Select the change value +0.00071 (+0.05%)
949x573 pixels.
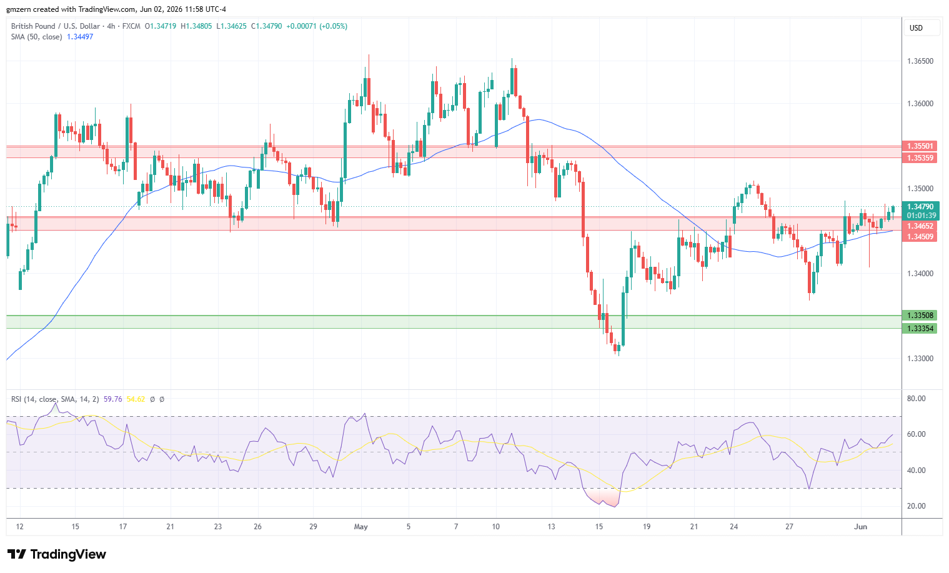(x=317, y=26)
